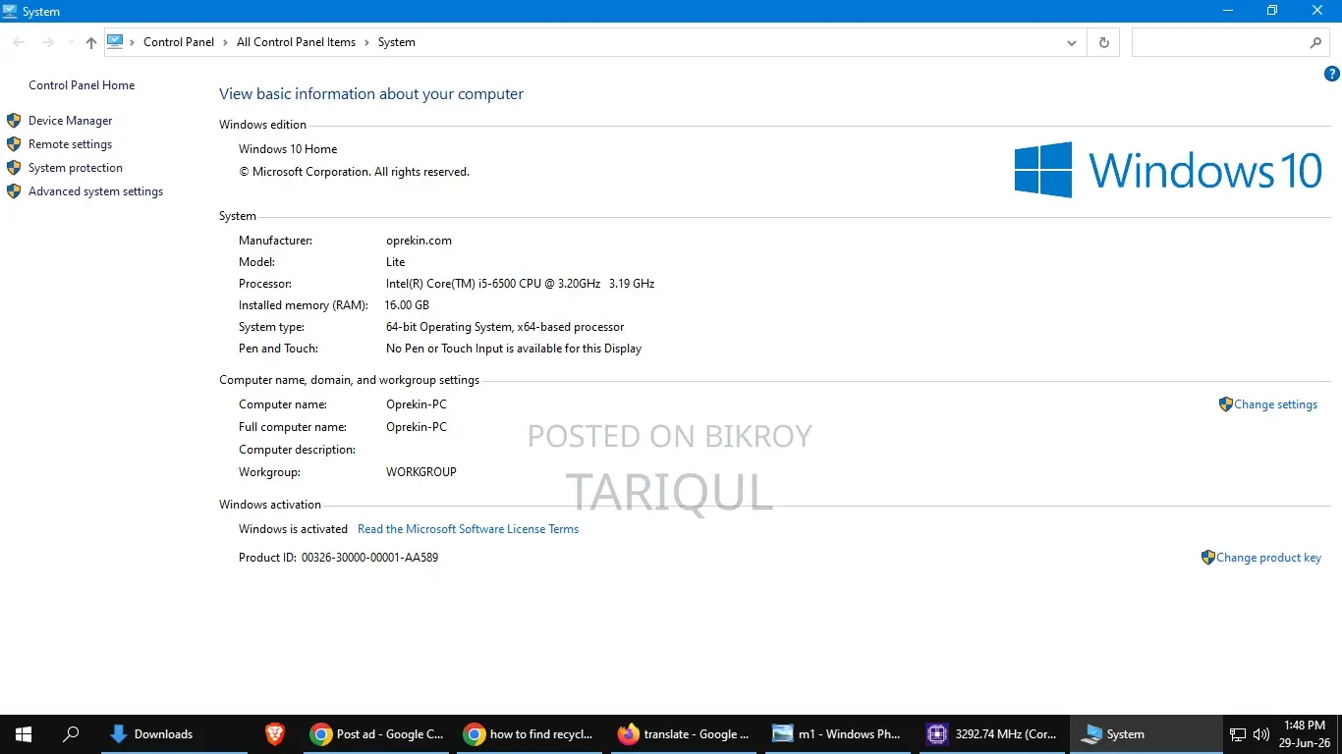
Task: Expand the chevron after 'All Control Panel Items'
Action: pos(367,42)
